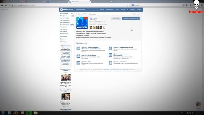The width and height of the screenshot is (204, 115).
Task: Click the first friend avatar under app info
Action: [91, 27]
